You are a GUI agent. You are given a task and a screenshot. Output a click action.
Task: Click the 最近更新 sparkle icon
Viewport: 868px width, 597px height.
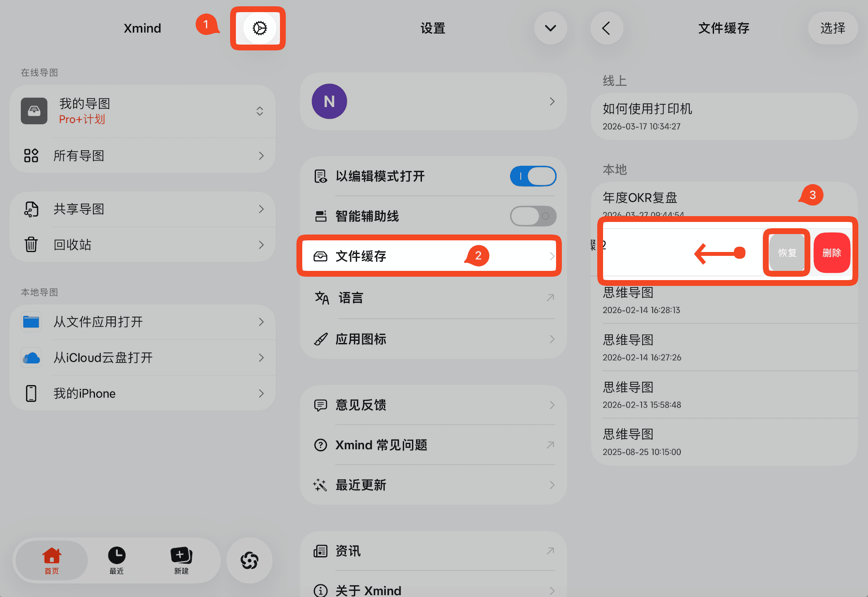tap(320, 485)
